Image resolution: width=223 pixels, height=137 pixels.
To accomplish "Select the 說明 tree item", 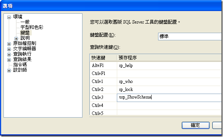I will [x=25, y=38].
